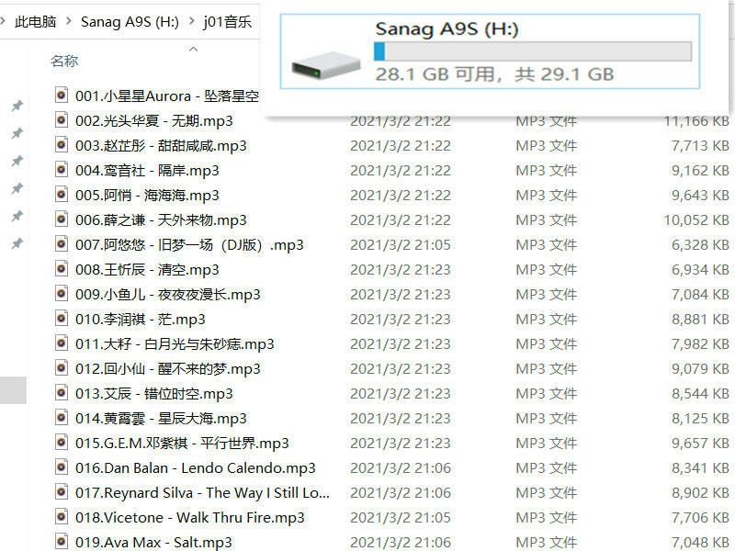This screenshot has width=735, height=551.
Task: Select the 2021/3/2 21:06 date of 016.Dan Balan
Action: click(x=401, y=468)
